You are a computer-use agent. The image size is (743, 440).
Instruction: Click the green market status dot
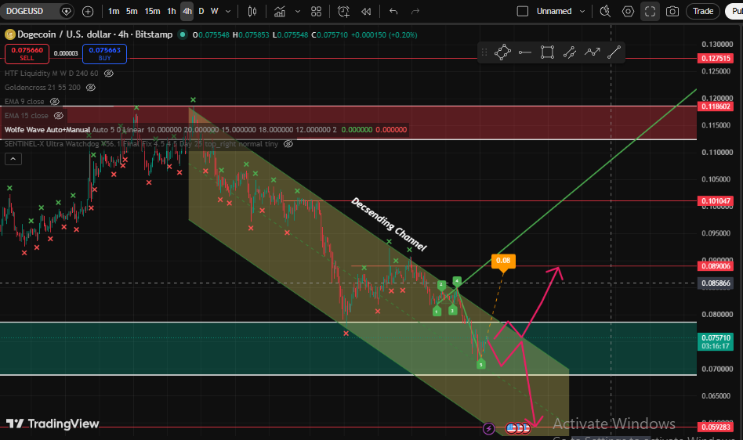click(183, 34)
